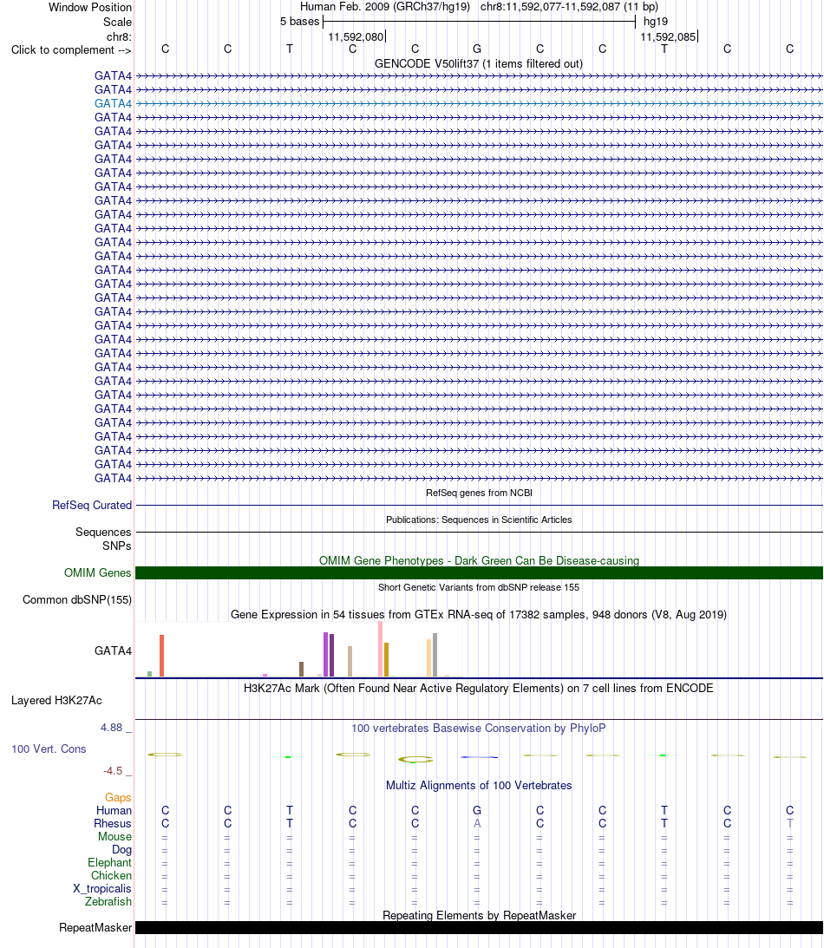This screenshot has width=824, height=948.
Task: Click the tall red bar in GTEx chart
Action: click(x=161, y=656)
